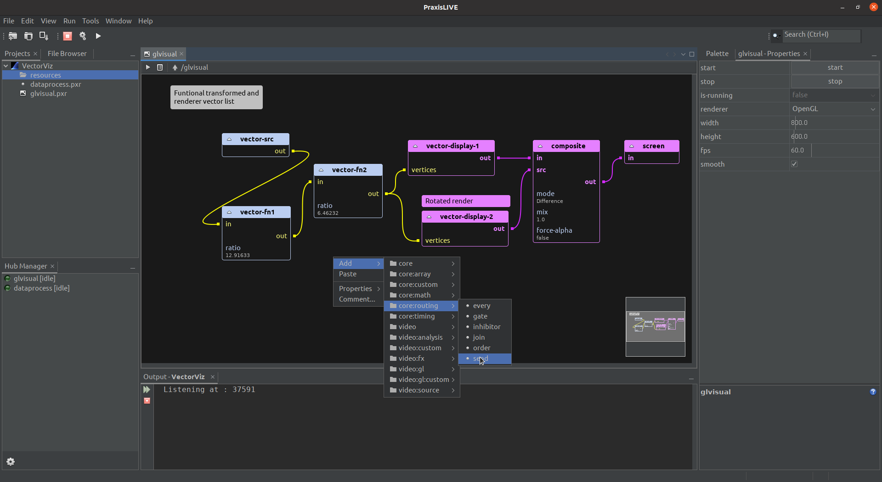Open the Run menu
This screenshot has height=482, width=882.
coord(69,21)
